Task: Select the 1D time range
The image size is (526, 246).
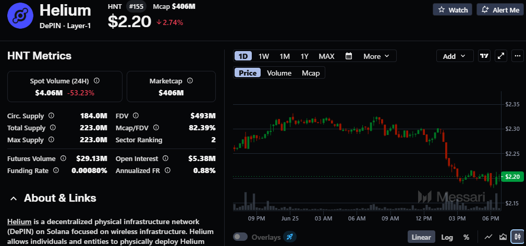Action: [x=243, y=56]
